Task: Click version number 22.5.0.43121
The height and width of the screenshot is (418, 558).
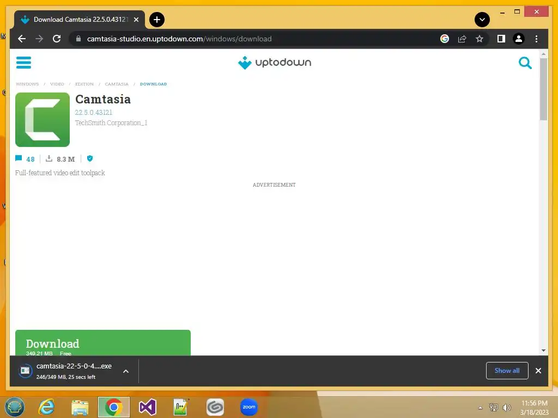Action: pyautogui.click(x=94, y=112)
